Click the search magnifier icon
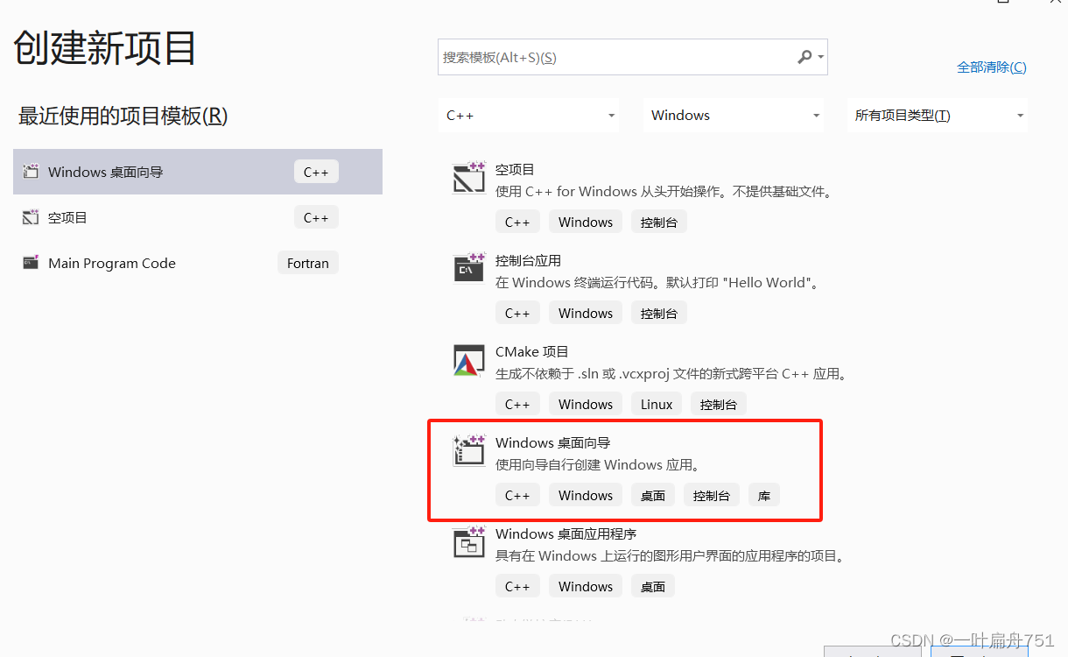 pos(805,57)
